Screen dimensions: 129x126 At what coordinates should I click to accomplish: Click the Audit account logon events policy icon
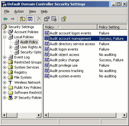click(47, 33)
